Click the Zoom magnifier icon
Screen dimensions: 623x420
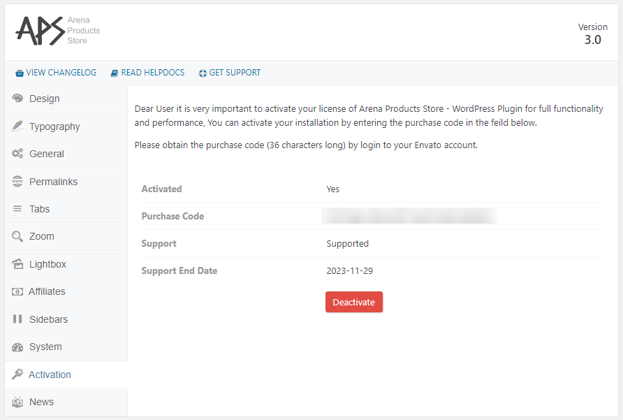click(x=17, y=236)
